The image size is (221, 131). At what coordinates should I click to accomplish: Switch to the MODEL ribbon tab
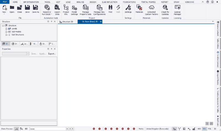[47, 2]
